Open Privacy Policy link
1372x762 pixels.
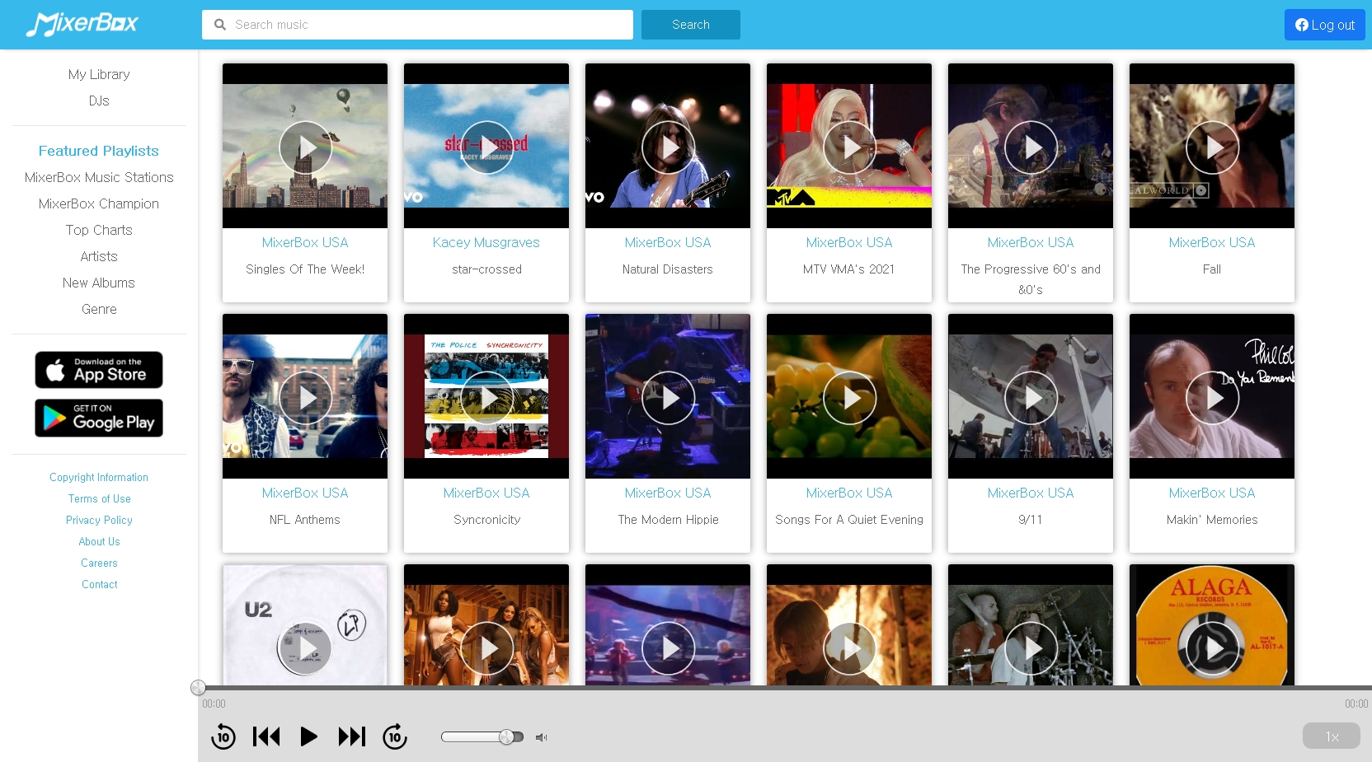pos(99,520)
